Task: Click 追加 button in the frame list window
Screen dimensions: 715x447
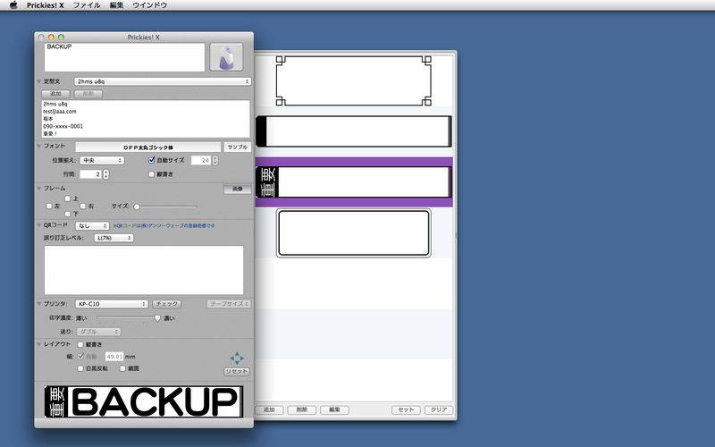Action: tap(269, 409)
